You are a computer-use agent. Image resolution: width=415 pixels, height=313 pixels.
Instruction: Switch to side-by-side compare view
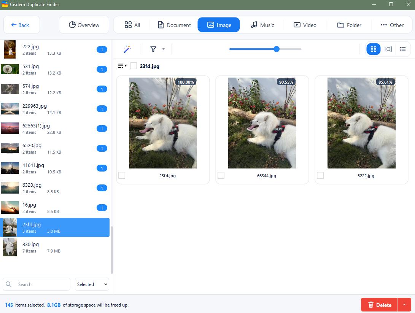point(388,49)
